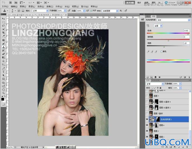Image resolution: width=192 pixels, height=149 pixels.
Task: Open the 不透明度 arrow in options bar
Action: (x=65, y=11)
